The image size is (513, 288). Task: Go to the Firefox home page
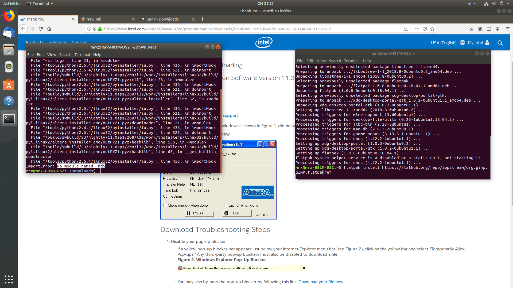(x=49, y=29)
